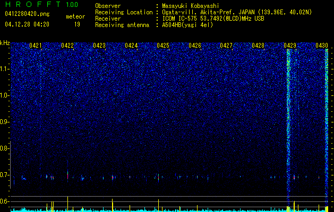Select the file name 0412280420.png
The height and width of the screenshot is (212, 334).
pyautogui.click(x=27, y=14)
